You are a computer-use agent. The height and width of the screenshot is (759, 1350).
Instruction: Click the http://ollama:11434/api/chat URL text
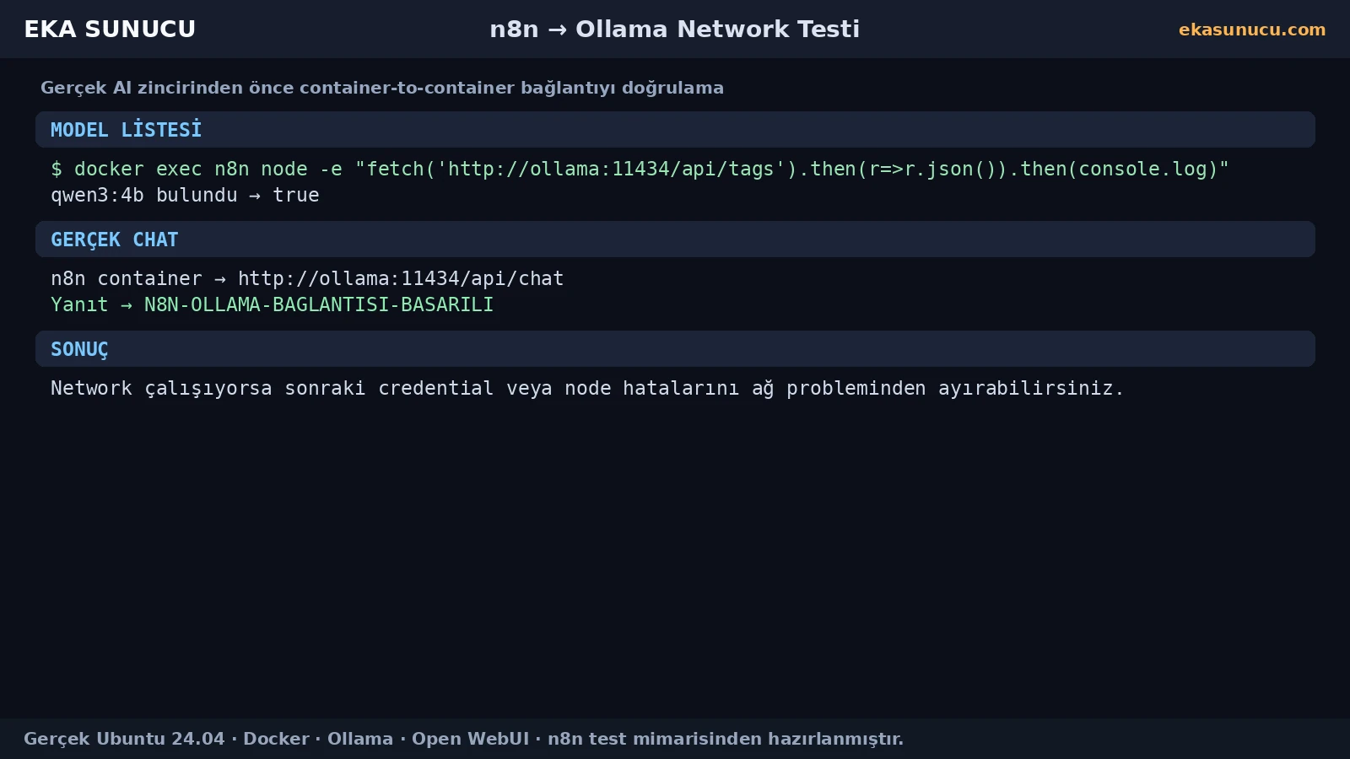pyautogui.click(x=401, y=278)
